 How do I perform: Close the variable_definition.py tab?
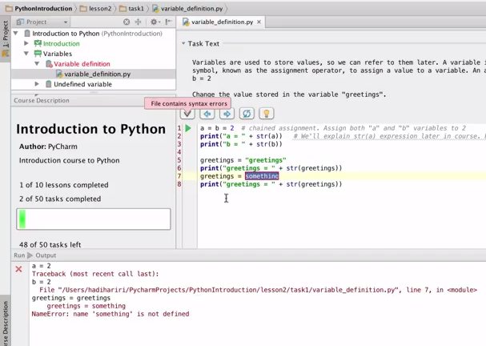pyautogui.click(x=259, y=22)
